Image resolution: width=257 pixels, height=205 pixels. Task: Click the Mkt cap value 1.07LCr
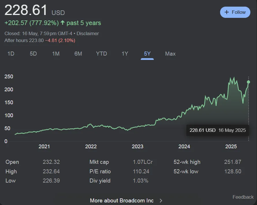[142, 162]
